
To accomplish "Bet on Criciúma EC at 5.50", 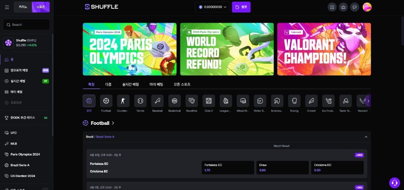I will (x=337, y=168).
